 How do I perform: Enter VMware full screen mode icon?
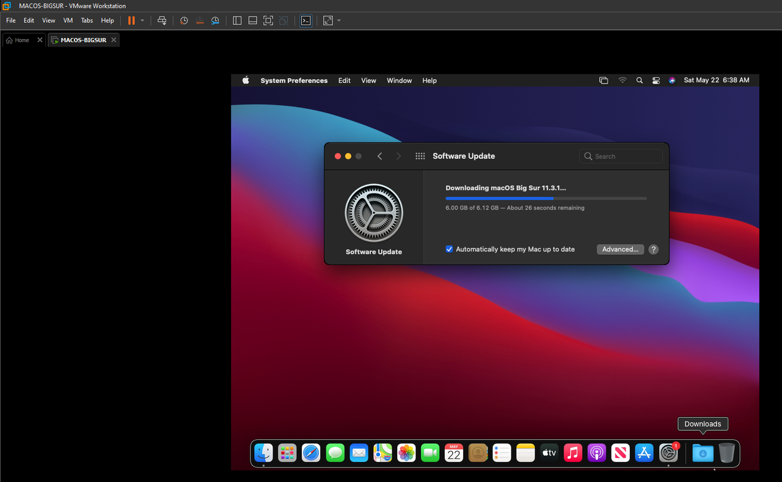[x=268, y=20]
